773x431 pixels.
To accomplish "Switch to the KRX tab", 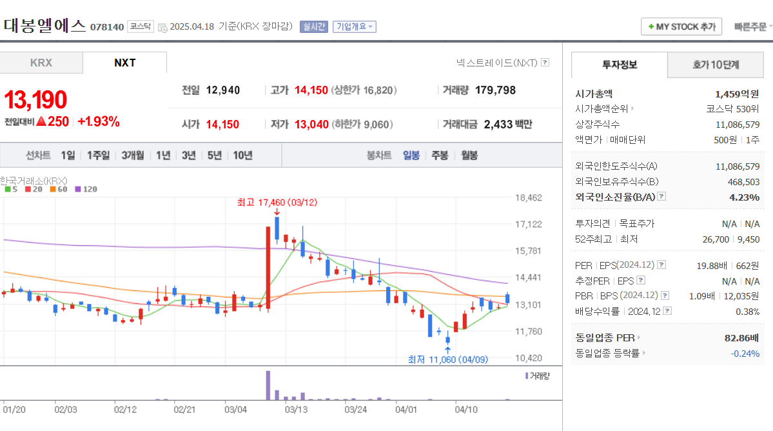I will click(x=41, y=64).
